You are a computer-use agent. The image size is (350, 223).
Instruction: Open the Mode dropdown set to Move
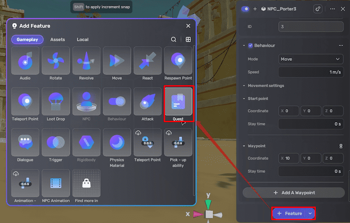click(310, 59)
